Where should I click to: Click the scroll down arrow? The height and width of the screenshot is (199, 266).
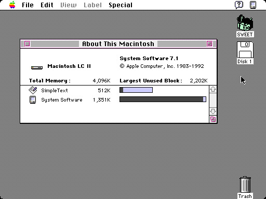(x=213, y=111)
